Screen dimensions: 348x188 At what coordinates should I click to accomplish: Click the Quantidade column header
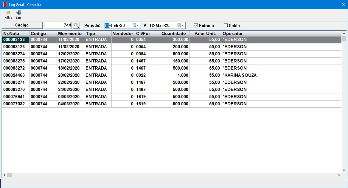pos(174,34)
